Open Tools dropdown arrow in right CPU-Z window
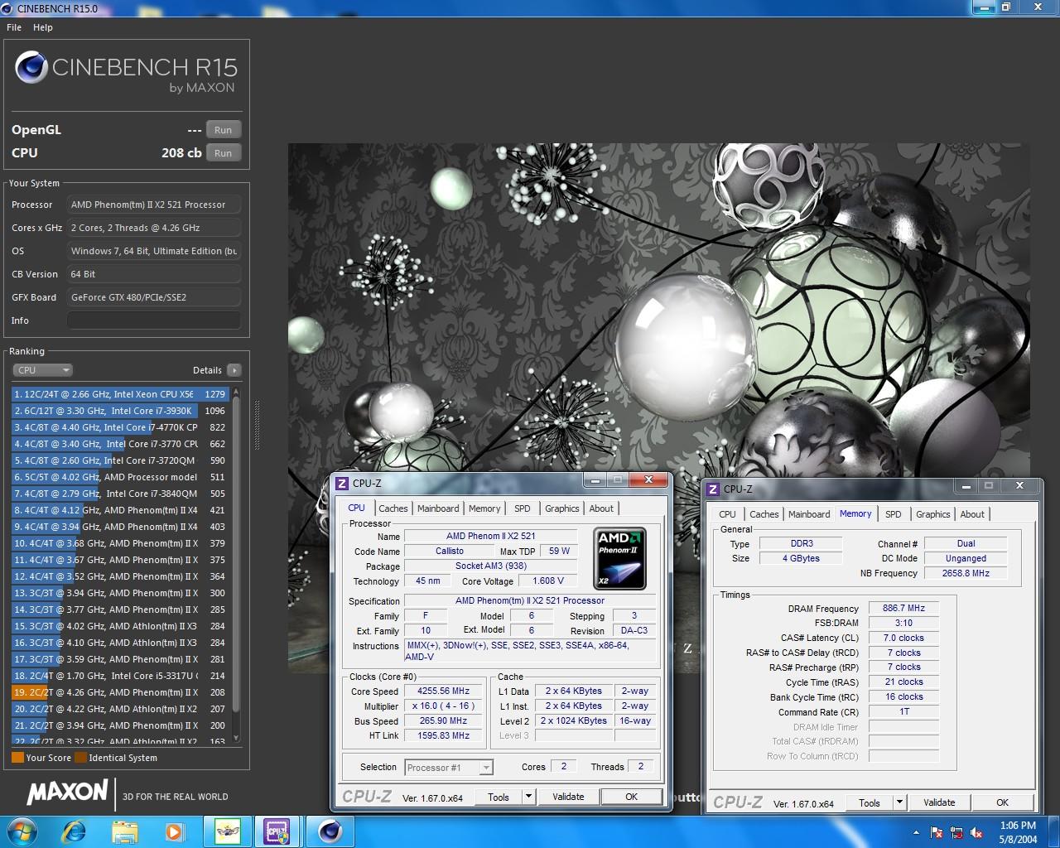The width and height of the screenshot is (1060, 848). point(899,802)
